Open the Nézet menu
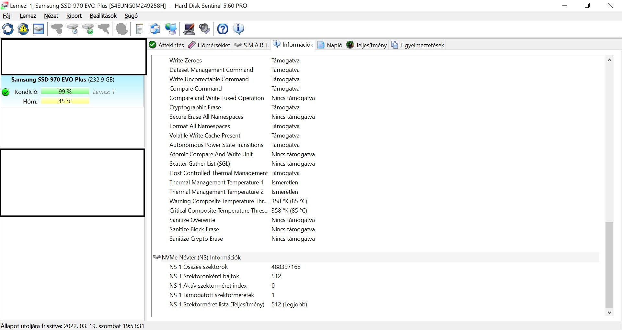The image size is (622, 330). click(51, 16)
